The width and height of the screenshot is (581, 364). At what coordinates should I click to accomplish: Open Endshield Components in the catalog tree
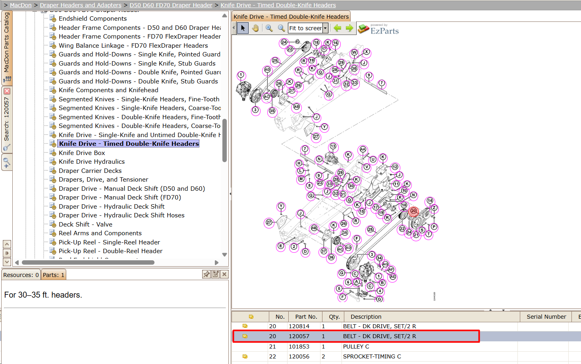point(93,19)
